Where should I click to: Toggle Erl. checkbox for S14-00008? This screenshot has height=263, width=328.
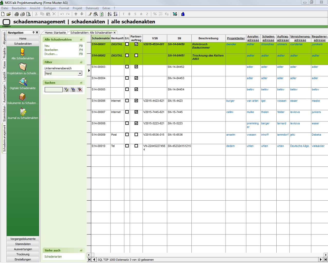click(127, 123)
